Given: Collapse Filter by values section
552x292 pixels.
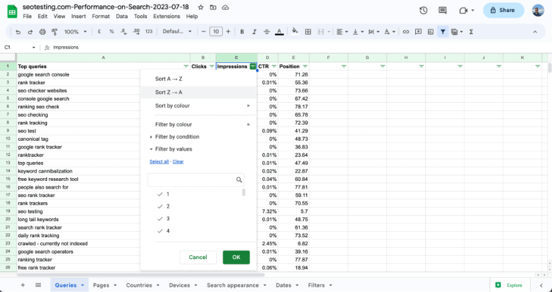Looking at the screenshot, I should (174, 149).
